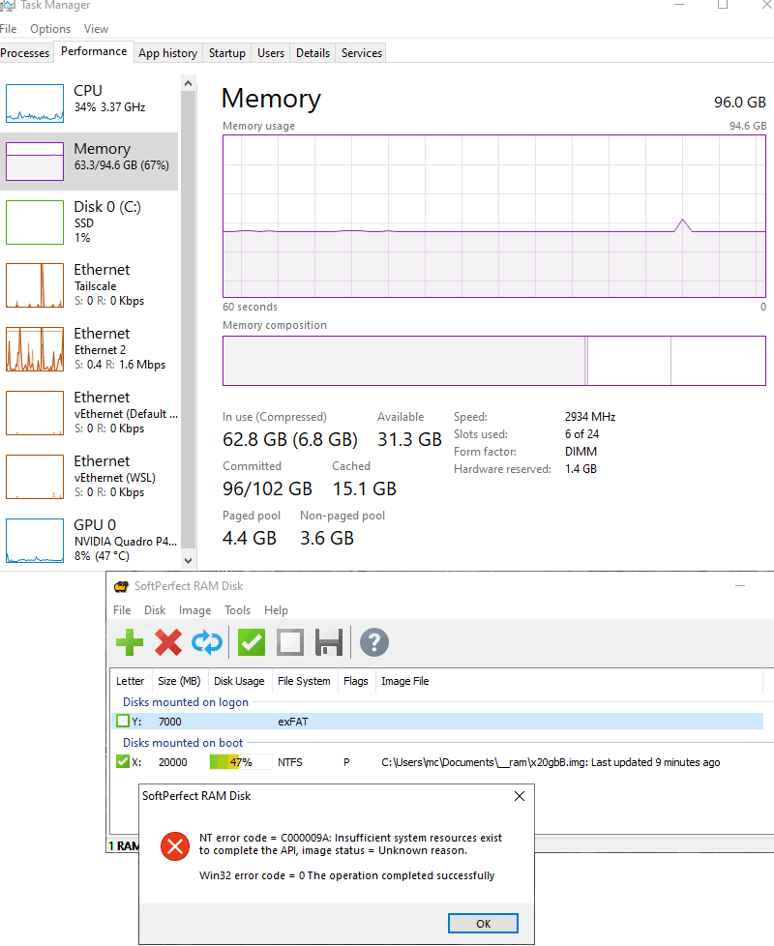Switch to the Startup tab
Screen dimensions: 774x946
tap(226, 53)
